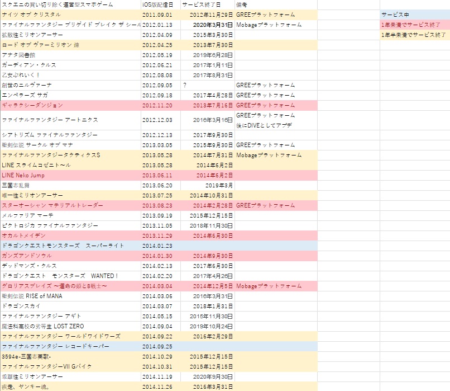Click red legend "1年未満でサービス終了"

click(415, 25)
